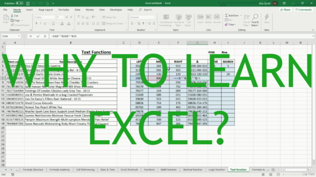Switch to the Insert ribbon tab
The width and height of the screenshot is (316, 177).
29,10
